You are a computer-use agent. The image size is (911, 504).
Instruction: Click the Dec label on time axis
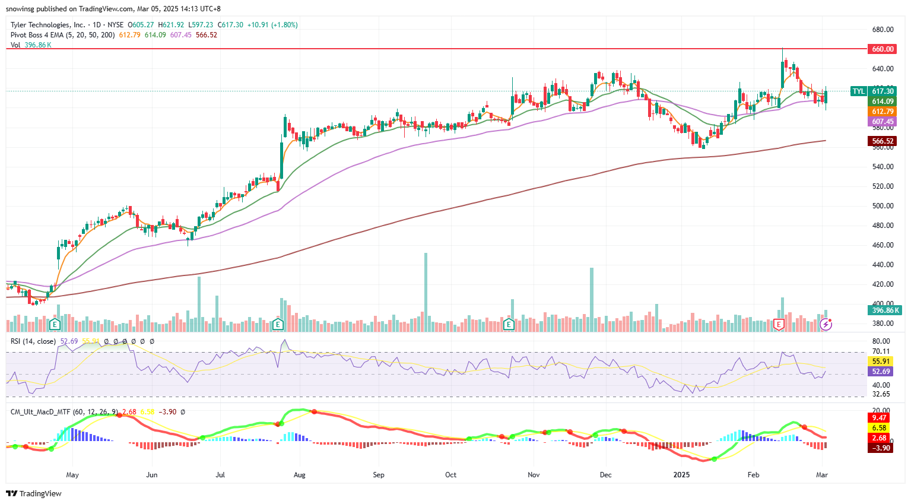point(605,475)
